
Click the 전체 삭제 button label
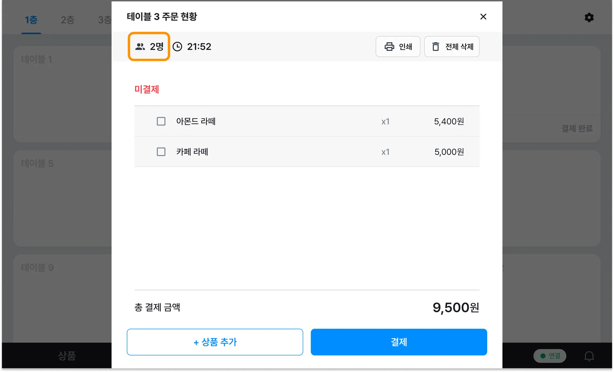(459, 47)
